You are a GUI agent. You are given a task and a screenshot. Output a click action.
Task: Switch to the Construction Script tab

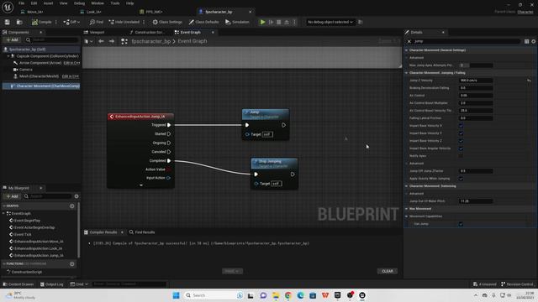pyautogui.click(x=149, y=32)
